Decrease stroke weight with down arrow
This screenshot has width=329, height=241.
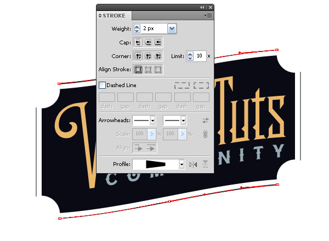pyautogui.click(x=137, y=31)
